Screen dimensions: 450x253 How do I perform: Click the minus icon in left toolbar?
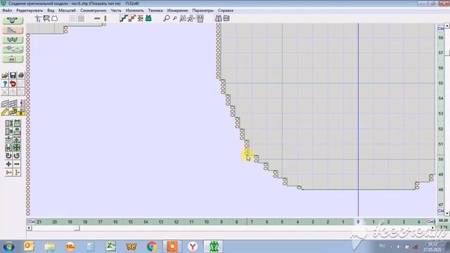[x=17, y=164]
